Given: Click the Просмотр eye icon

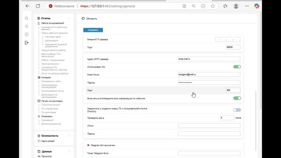Looking at the screenshot, I should pos(39,156).
